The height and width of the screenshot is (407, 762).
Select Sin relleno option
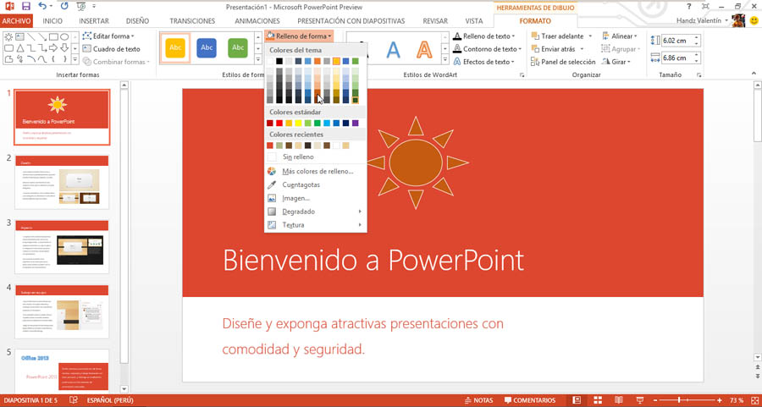(298, 157)
